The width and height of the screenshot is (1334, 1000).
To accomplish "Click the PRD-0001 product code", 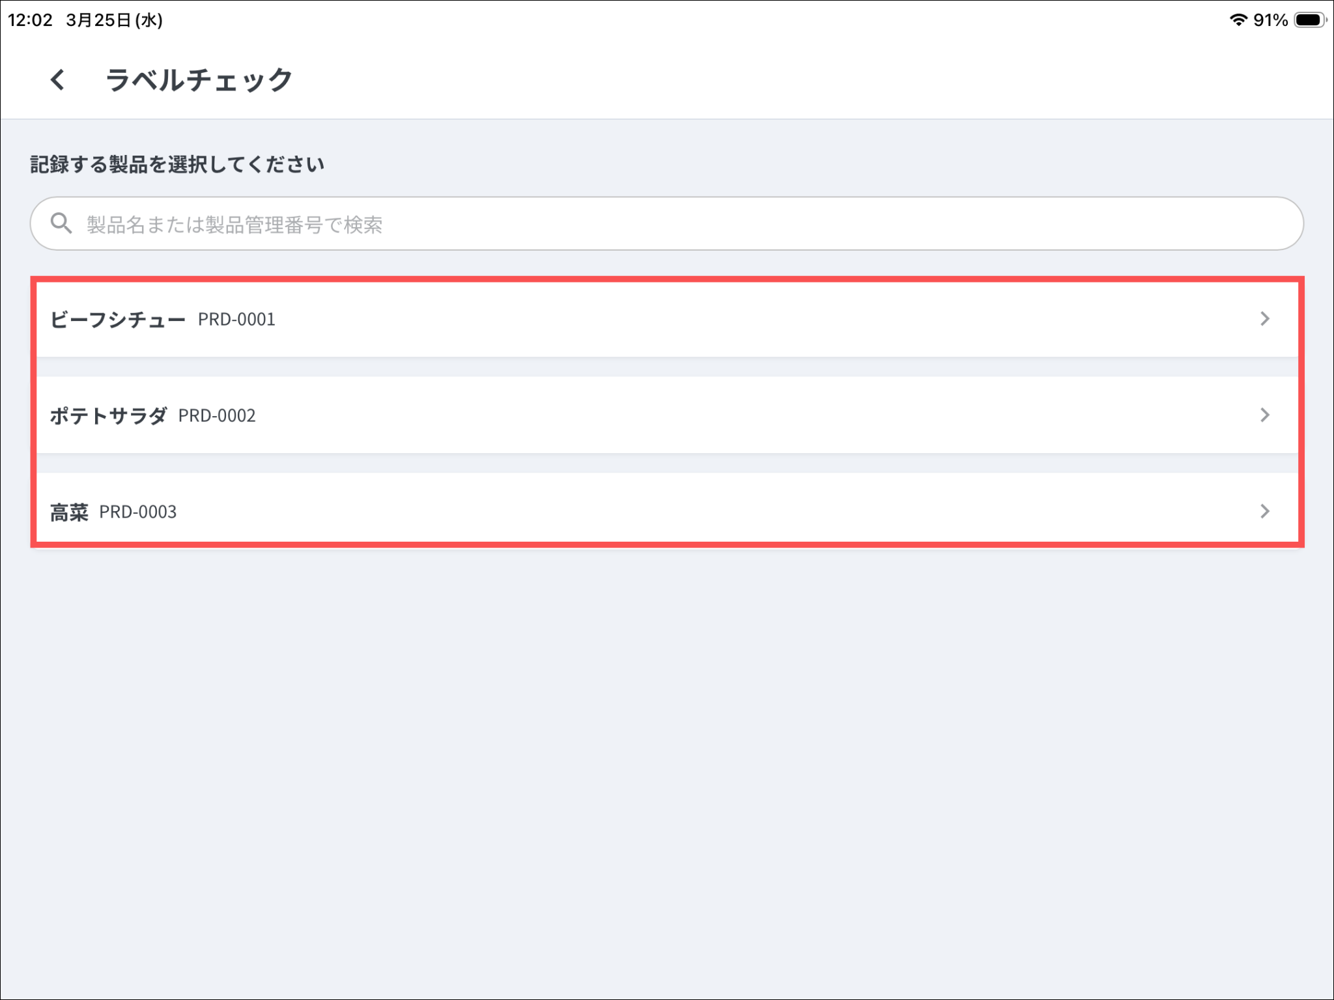I will click(236, 320).
